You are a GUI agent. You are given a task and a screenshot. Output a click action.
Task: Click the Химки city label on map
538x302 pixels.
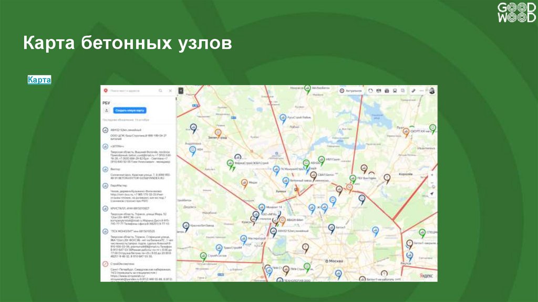[281, 192]
